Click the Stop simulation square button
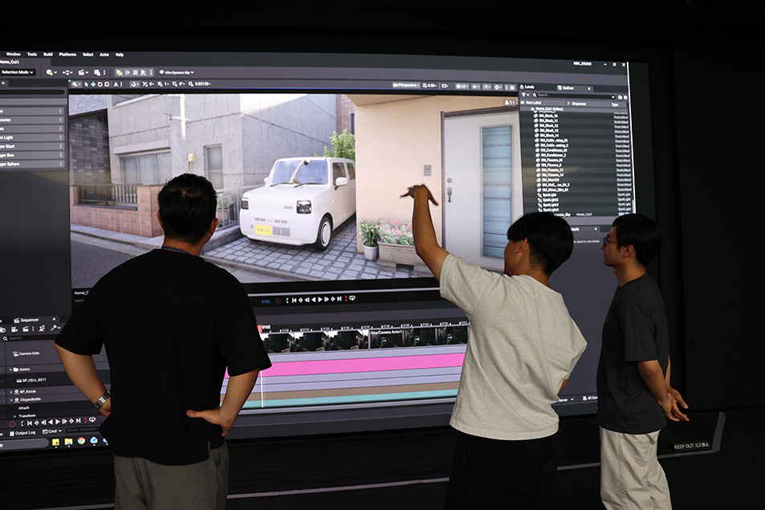 (136, 72)
